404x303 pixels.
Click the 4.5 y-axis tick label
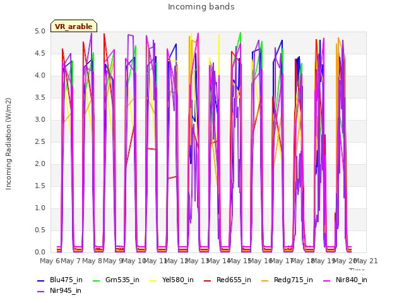point(40,54)
